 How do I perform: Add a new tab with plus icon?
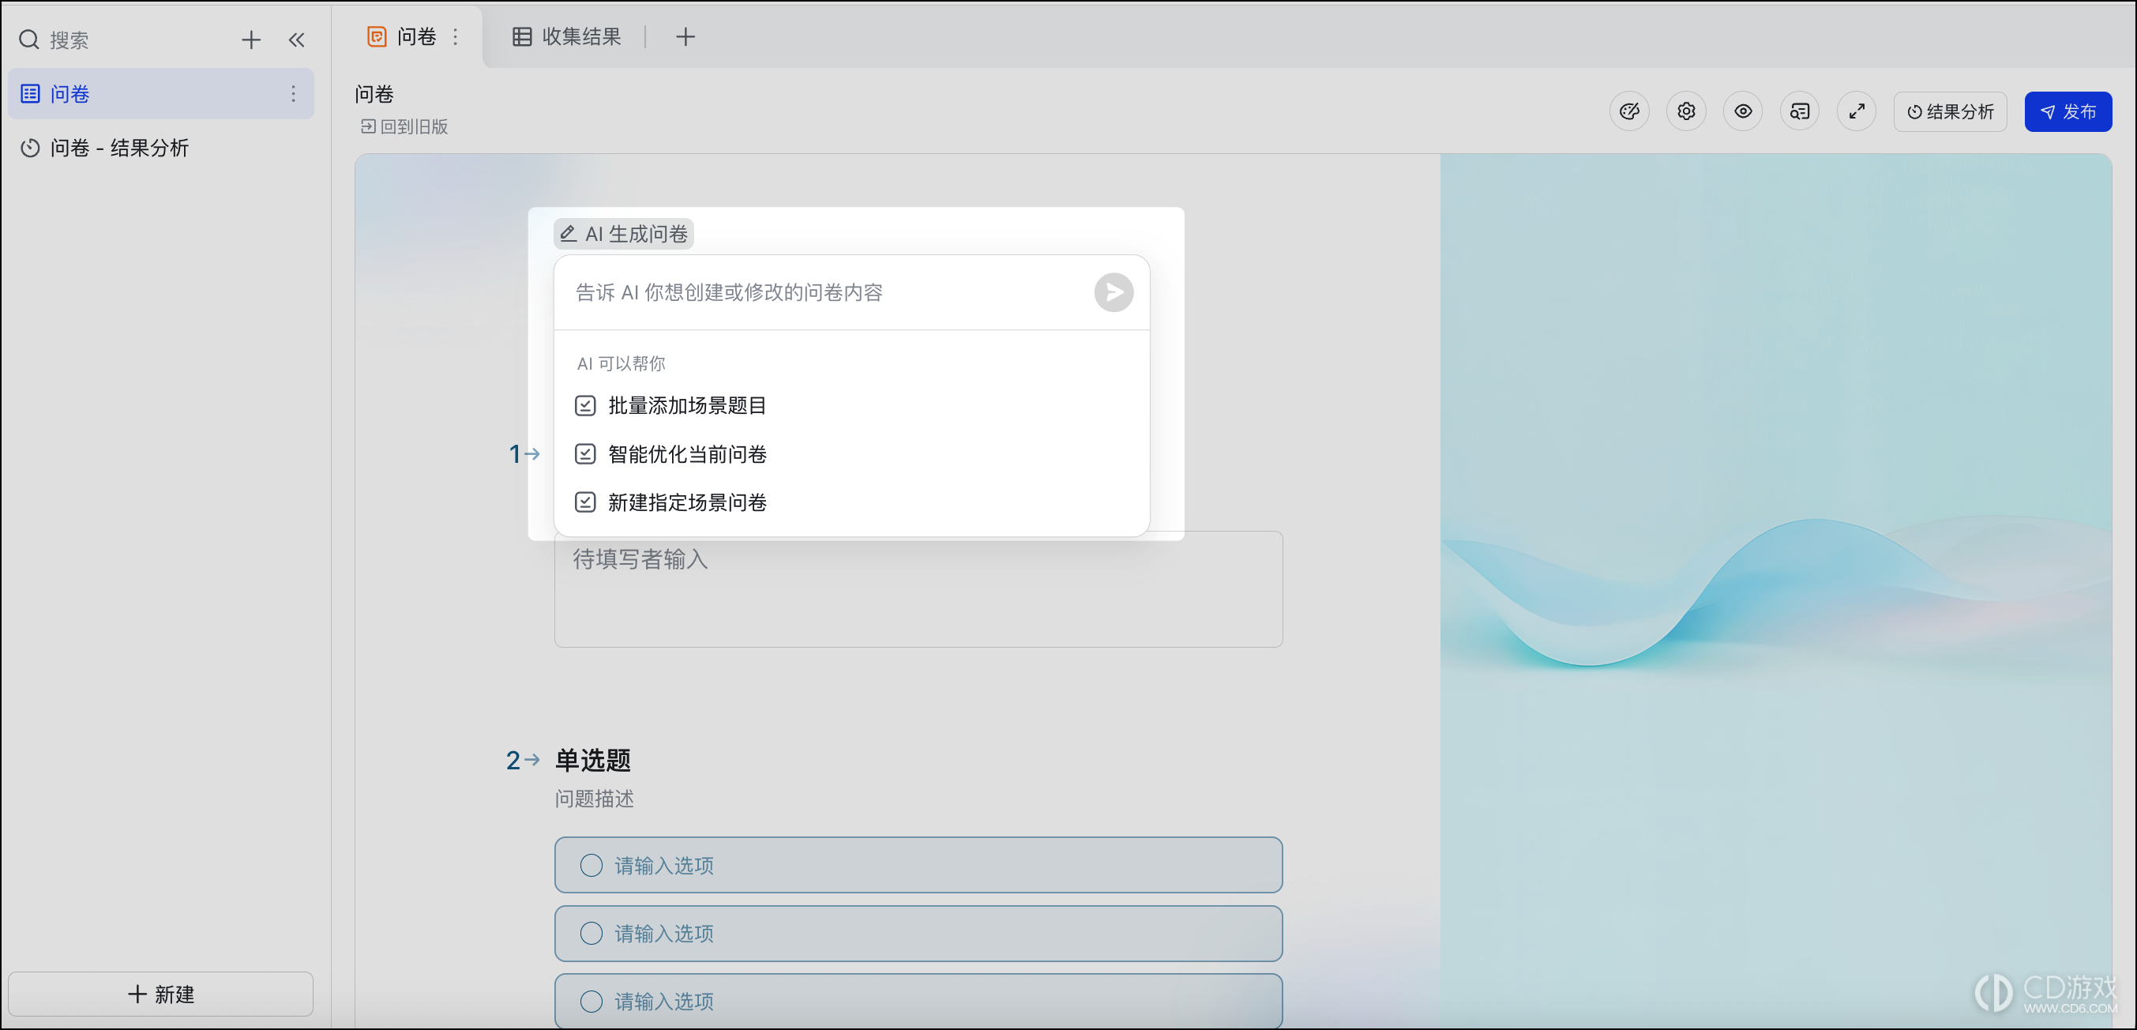click(x=685, y=36)
